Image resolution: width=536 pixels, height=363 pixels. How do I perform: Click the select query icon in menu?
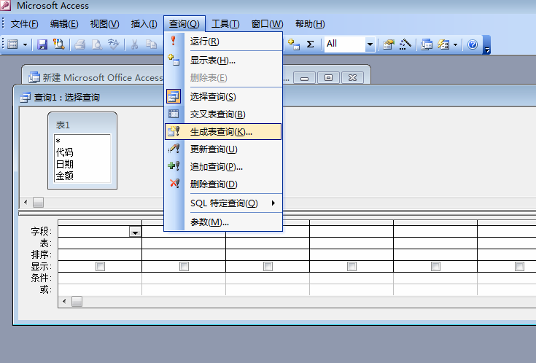pyautogui.click(x=174, y=96)
